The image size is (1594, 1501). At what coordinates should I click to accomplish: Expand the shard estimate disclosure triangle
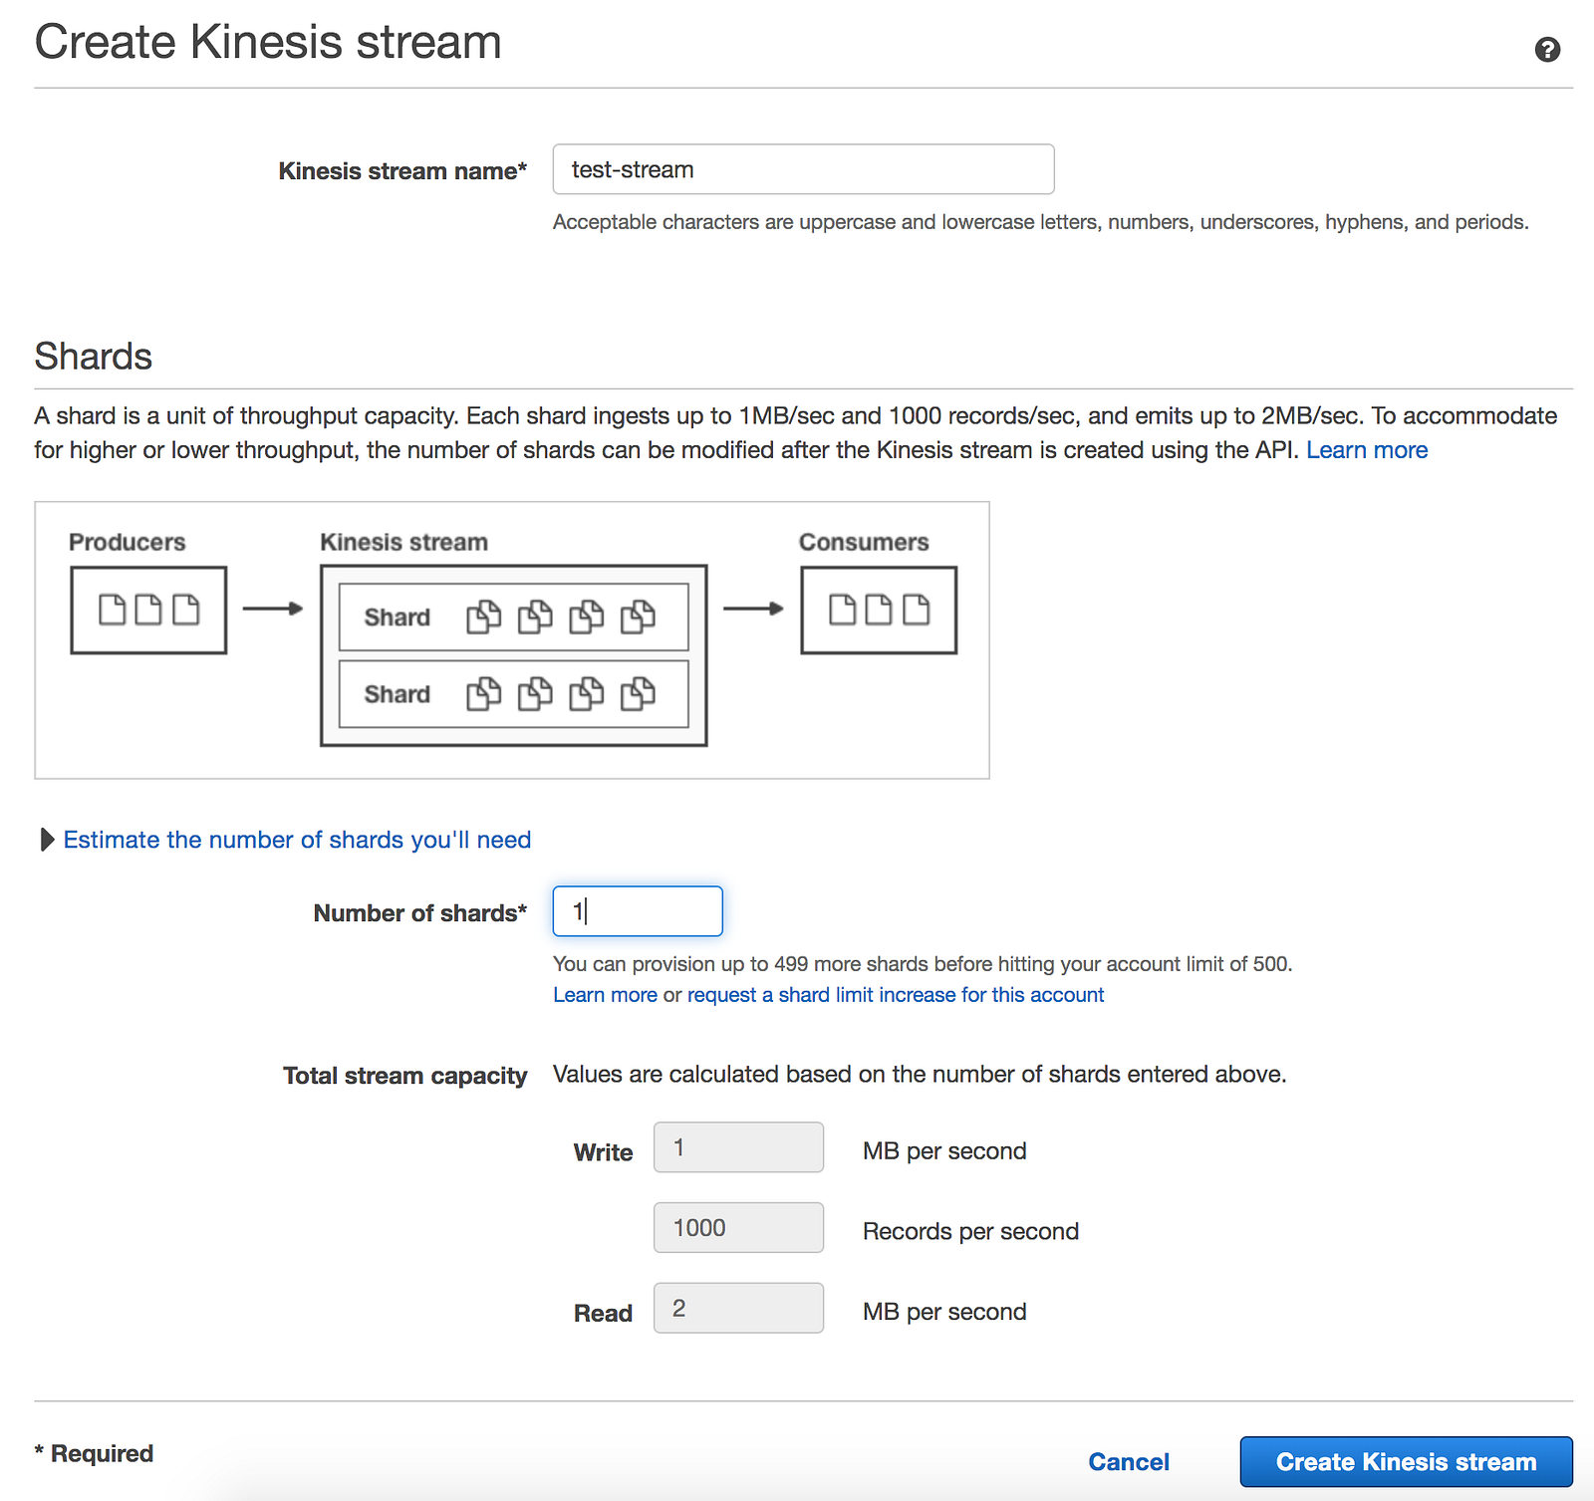click(x=46, y=840)
